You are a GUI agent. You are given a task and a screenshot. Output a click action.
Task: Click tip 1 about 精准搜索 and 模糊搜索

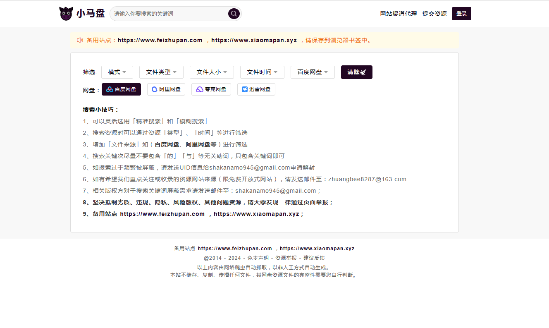click(x=146, y=121)
